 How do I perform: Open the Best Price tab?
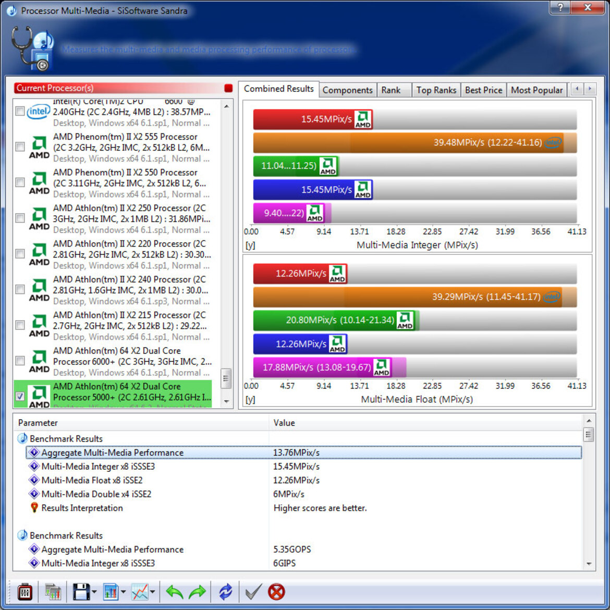[483, 90]
